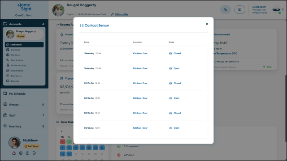
Task: Close the Contact Sensor dialog
Action: tap(207, 24)
